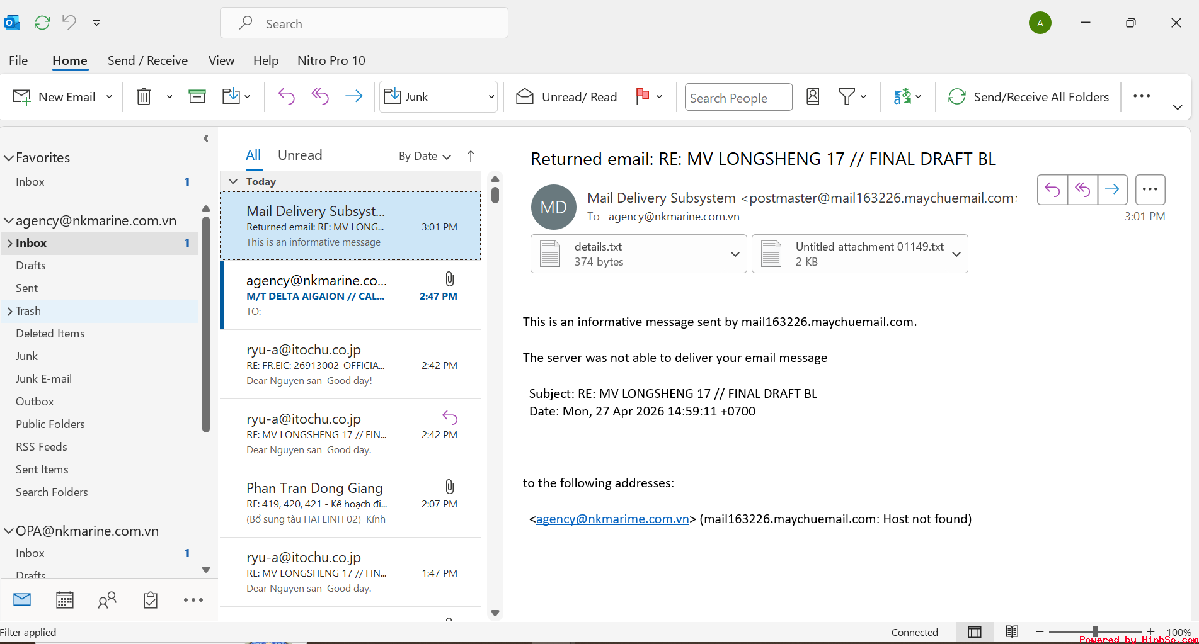Expand the Quick Steps gallery arrow
The width and height of the screenshot is (1199, 644).
(x=491, y=97)
